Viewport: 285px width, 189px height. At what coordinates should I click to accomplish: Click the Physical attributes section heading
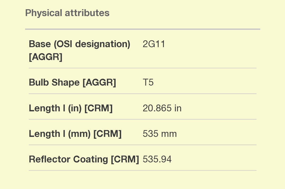(67, 13)
